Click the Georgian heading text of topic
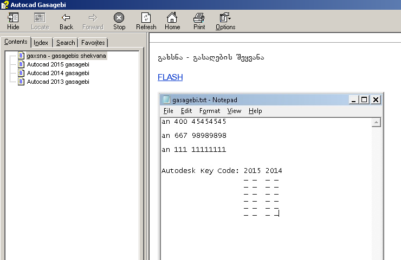The width and height of the screenshot is (401, 260). 211,58
